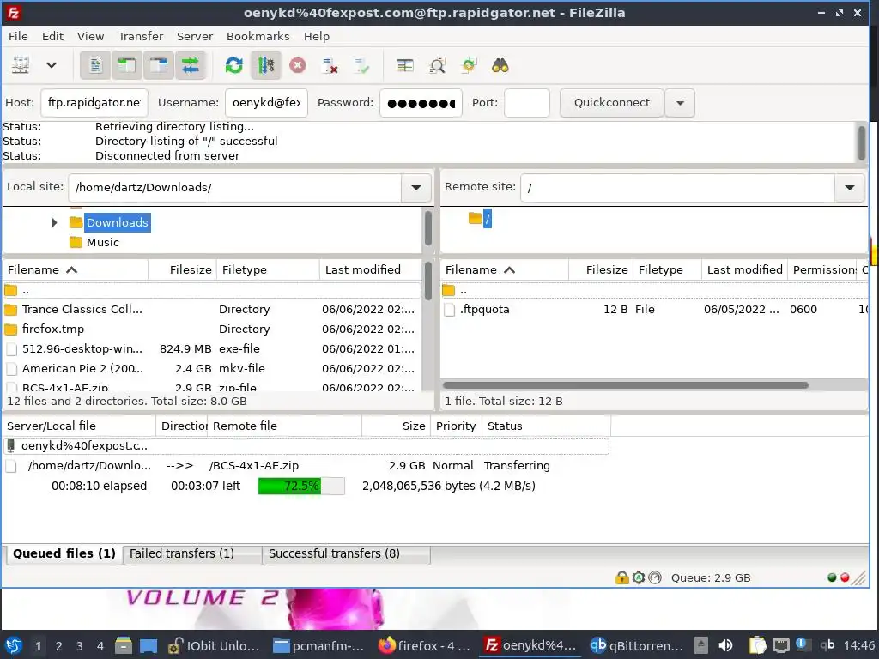Viewport: 879px width, 659px height.
Task: Expand the Site Manager dropdown arrow
Action: pyautogui.click(x=51, y=65)
